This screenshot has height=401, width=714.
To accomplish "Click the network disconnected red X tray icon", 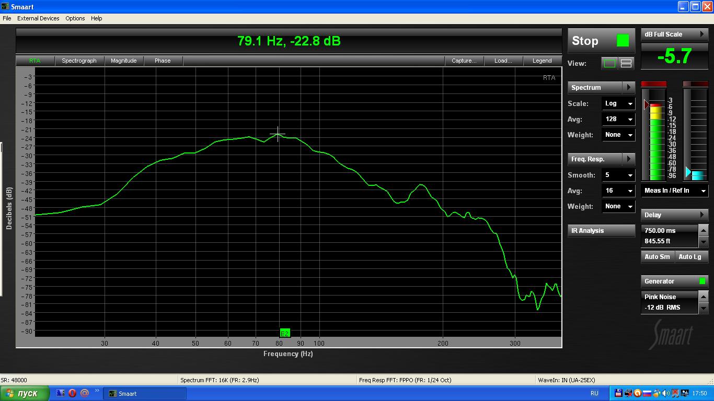I will click(675, 393).
